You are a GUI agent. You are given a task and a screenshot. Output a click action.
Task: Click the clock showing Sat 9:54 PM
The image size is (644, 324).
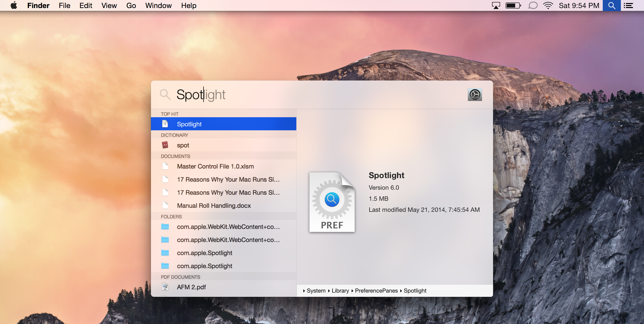(579, 5)
